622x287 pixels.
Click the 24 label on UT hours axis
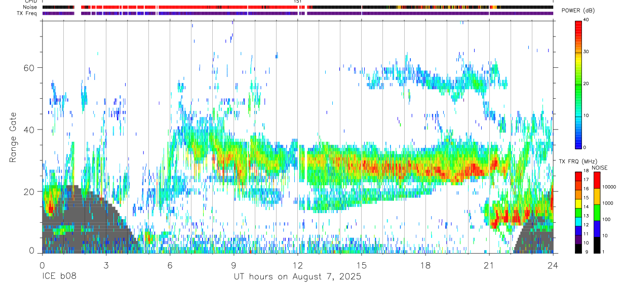[x=553, y=265]
